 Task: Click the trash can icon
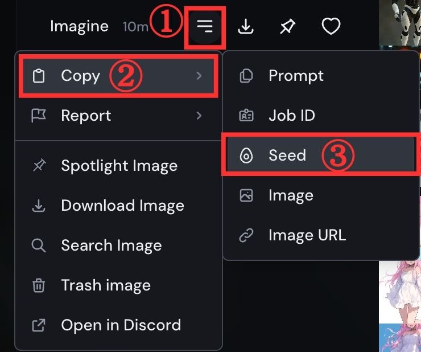coord(39,285)
